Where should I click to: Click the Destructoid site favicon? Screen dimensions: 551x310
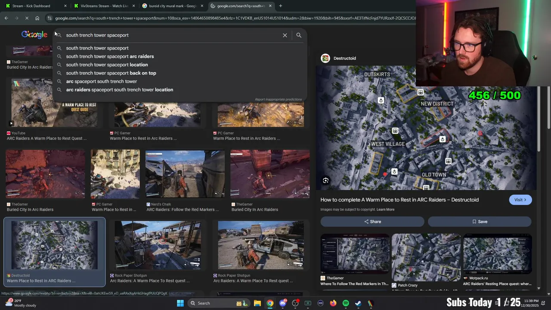[325, 58]
